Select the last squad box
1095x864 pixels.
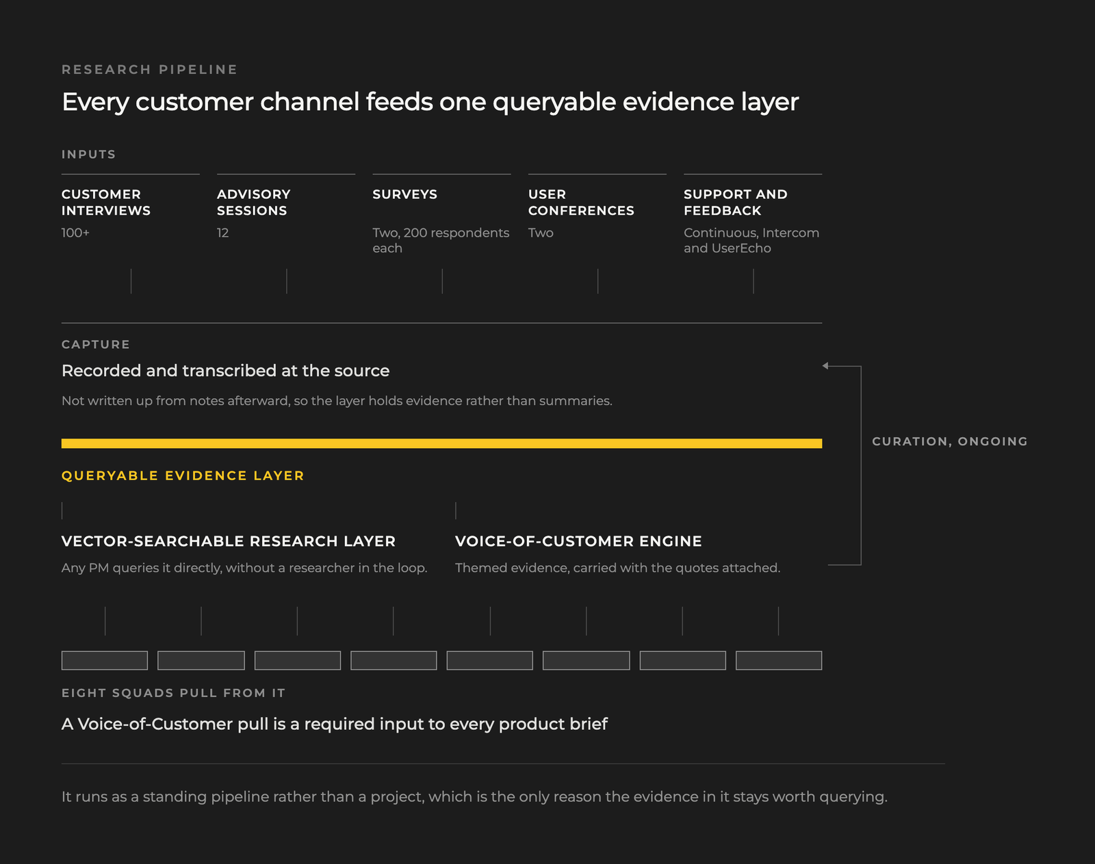click(779, 660)
